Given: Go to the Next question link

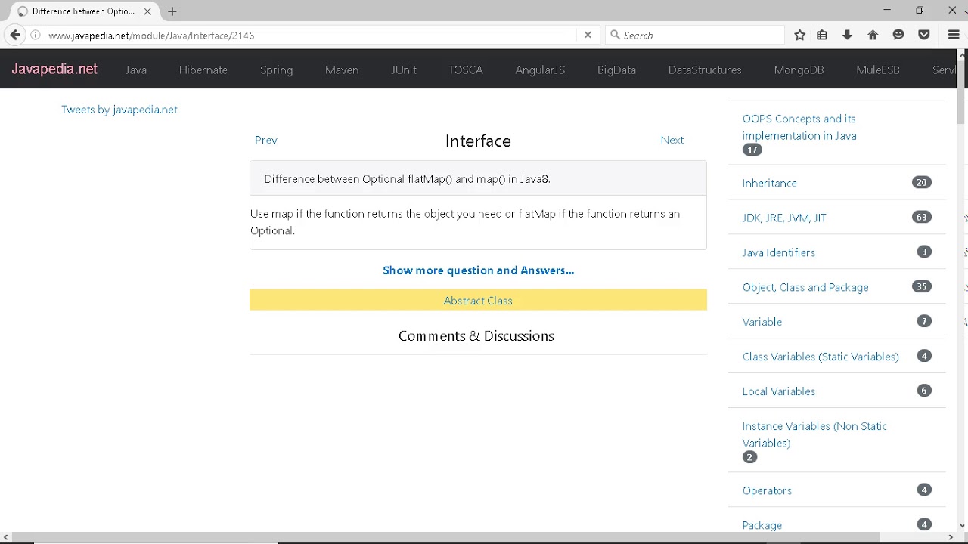Looking at the screenshot, I should 672,140.
